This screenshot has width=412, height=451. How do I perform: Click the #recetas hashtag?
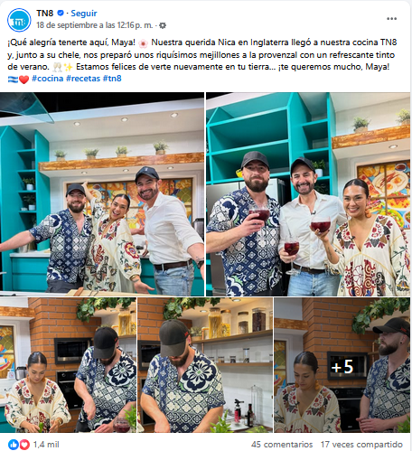coord(83,79)
